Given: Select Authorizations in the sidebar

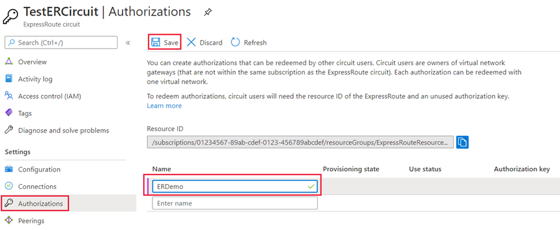Looking at the screenshot, I should [40, 204].
